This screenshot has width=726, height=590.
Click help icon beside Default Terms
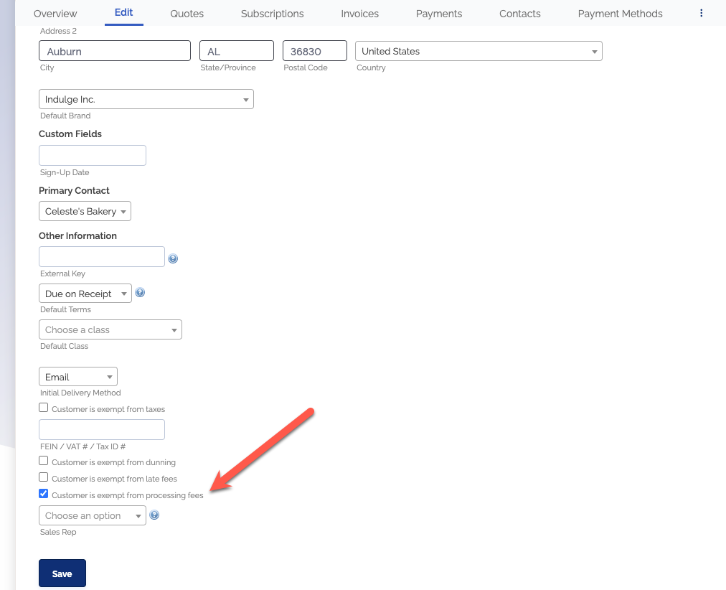click(x=140, y=293)
